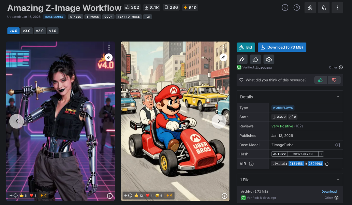Tip buzz on Mario kart image
Image resolution: width=352 pixels, height=205 pixels.
pos(169,196)
